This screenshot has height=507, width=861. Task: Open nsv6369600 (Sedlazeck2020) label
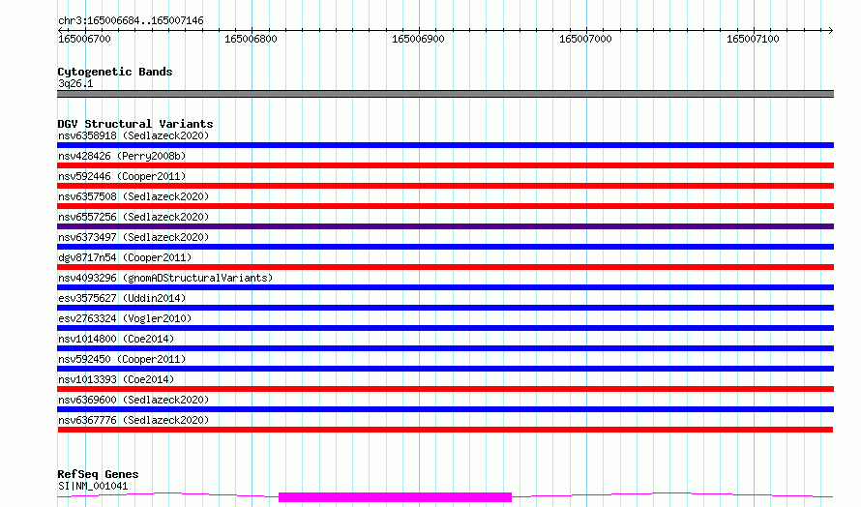click(x=134, y=400)
